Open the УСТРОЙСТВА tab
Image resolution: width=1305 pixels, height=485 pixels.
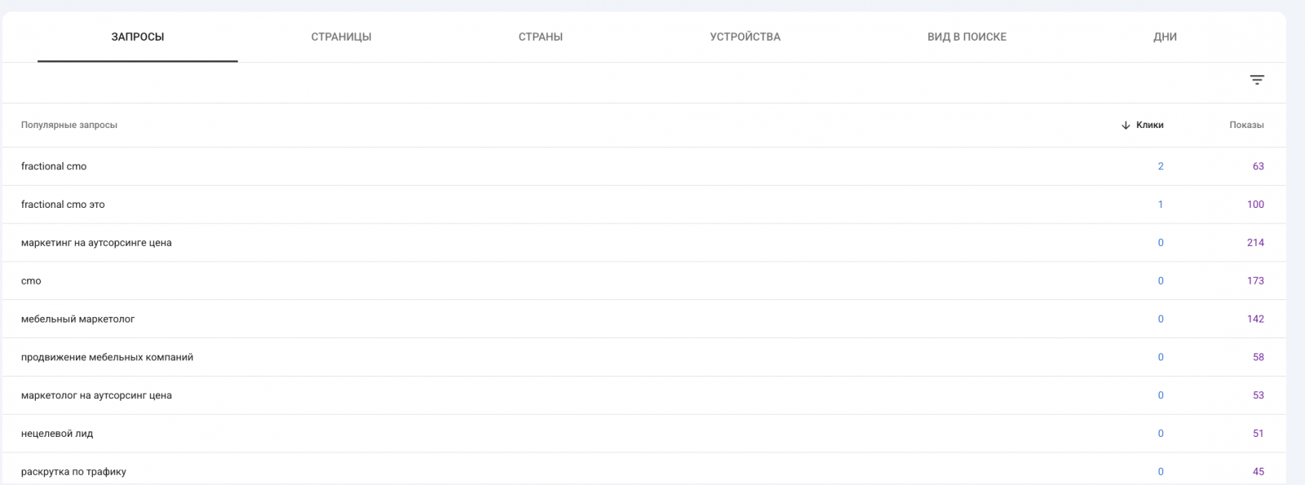click(x=745, y=37)
